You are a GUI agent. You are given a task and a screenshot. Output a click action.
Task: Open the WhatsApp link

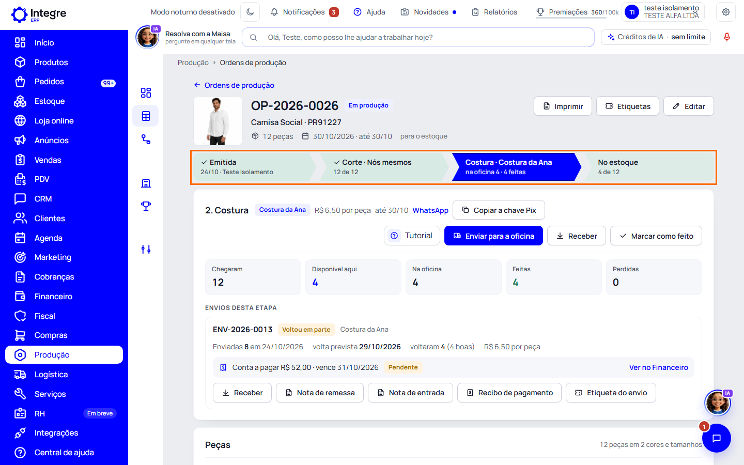(430, 210)
